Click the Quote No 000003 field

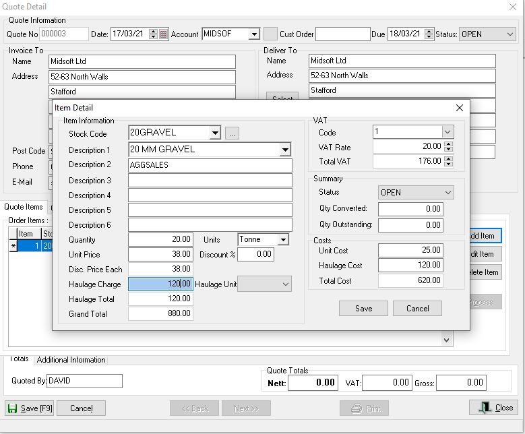[x=64, y=34]
